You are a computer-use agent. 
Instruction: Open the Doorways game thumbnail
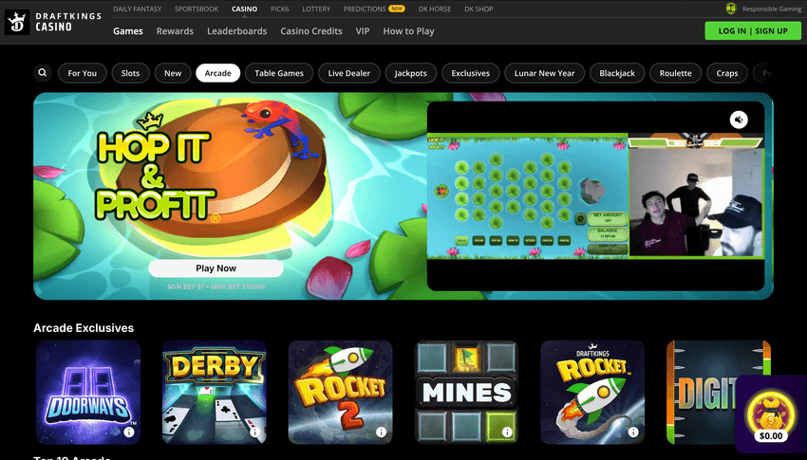[88, 392]
